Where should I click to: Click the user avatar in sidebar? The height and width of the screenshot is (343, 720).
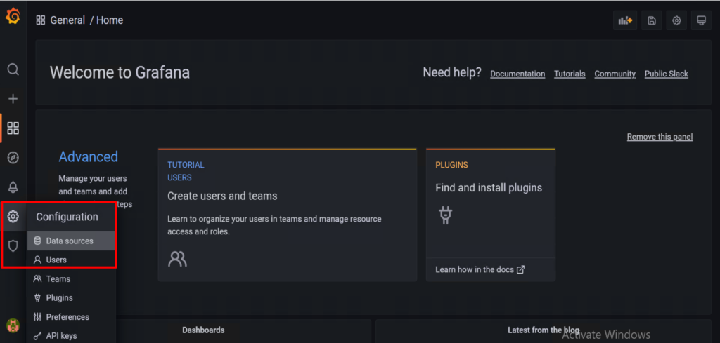point(13,325)
